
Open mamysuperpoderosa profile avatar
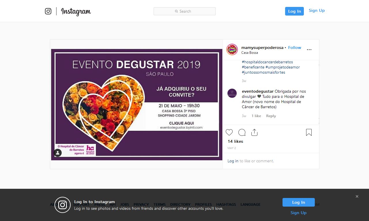pyautogui.click(x=232, y=49)
